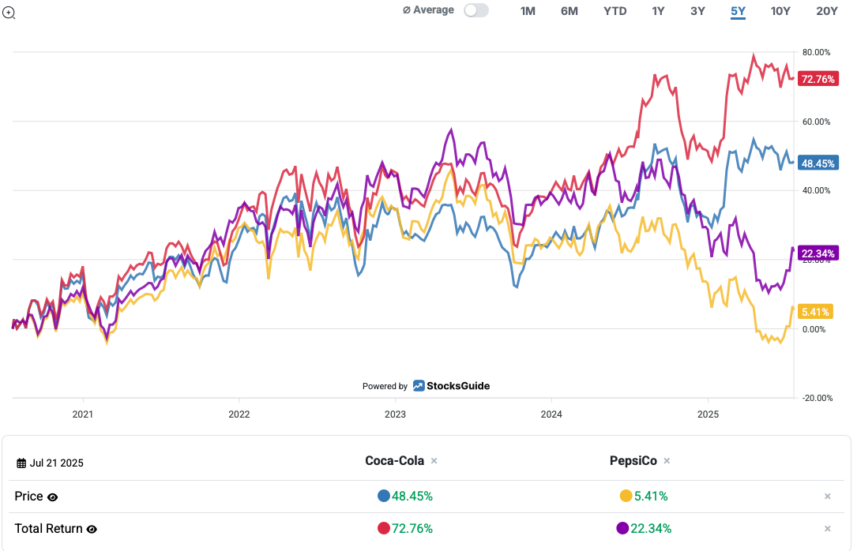Toggle visibility eye next to Price

[52, 497]
